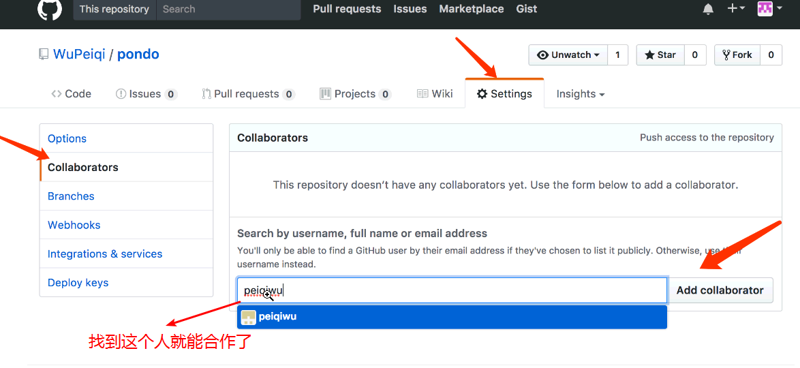The width and height of the screenshot is (800, 368).
Task: Open Deploy keys in settings sidebar
Action: pos(127,282)
